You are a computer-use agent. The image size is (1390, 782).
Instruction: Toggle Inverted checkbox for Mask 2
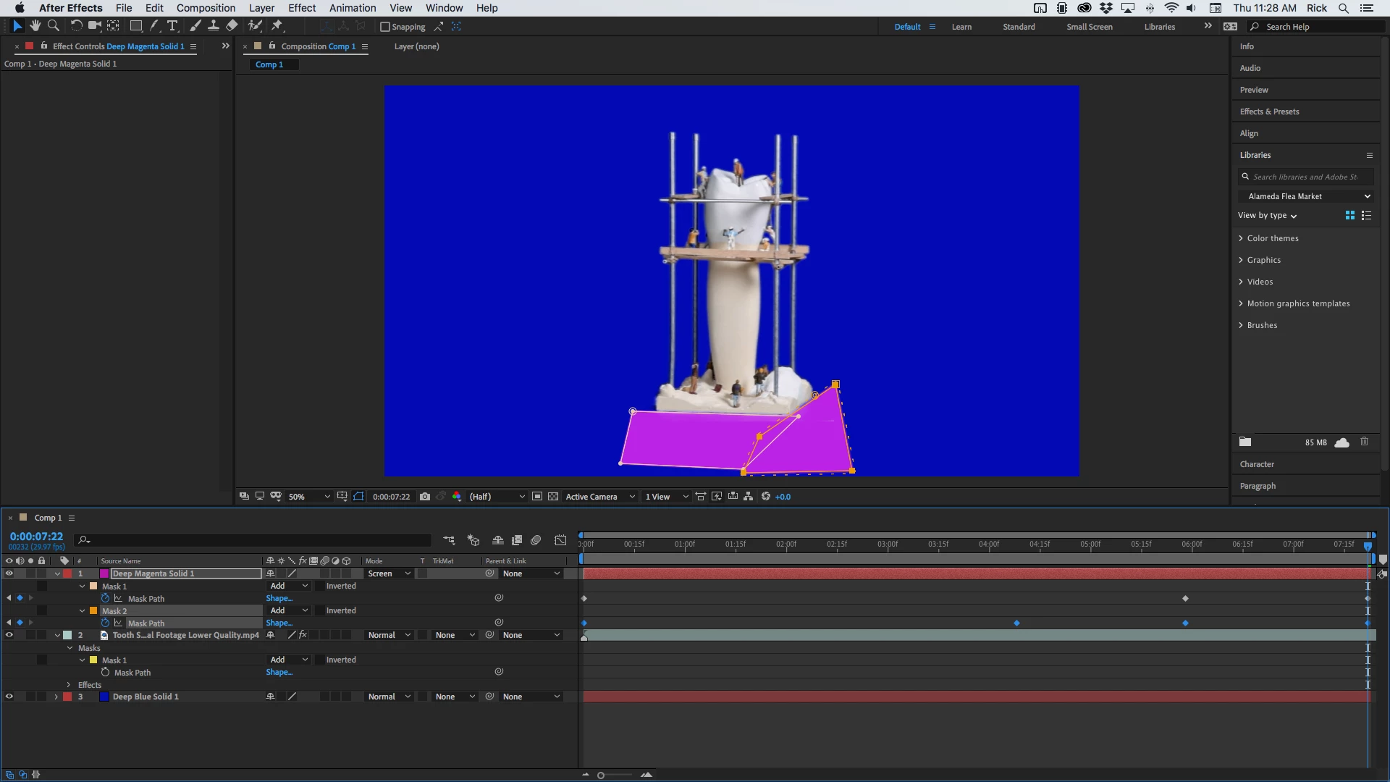[x=320, y=610]
